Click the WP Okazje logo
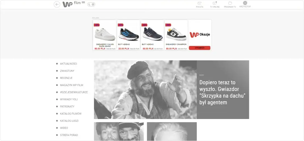304x141 pixels. (200, 35)
